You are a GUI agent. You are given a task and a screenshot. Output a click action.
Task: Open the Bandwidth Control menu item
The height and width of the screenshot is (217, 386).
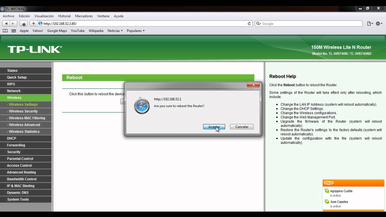[26, 179]
